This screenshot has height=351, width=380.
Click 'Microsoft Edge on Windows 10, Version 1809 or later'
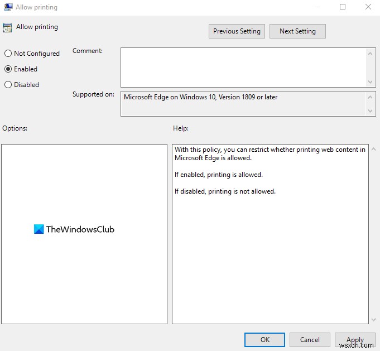pyautogui.click(x=200, y=97)
